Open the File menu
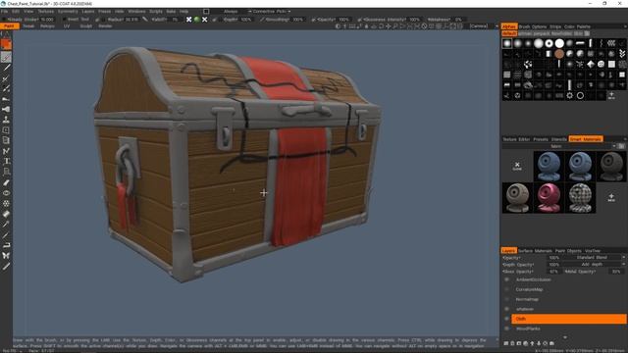This screenshot has height=353, width=628. [x=4, y=11]
